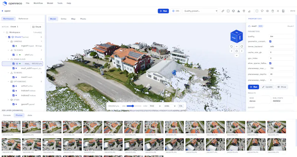Uncheck the sfm1 layer checkbox
297x157 pixels.
pos(13,55)
